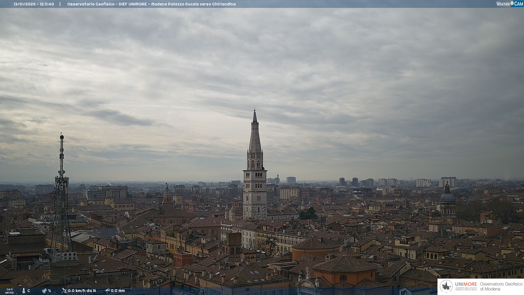Click the thermometer temperature icon
524x295 pixels.
24,291
